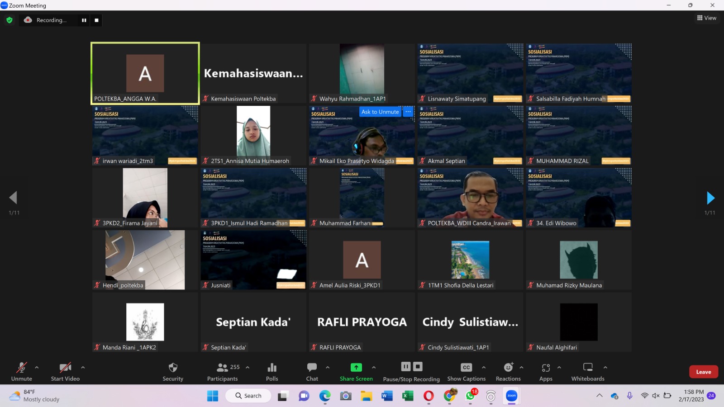
Task: Open Whiteboards
Action: pos(588,372)
